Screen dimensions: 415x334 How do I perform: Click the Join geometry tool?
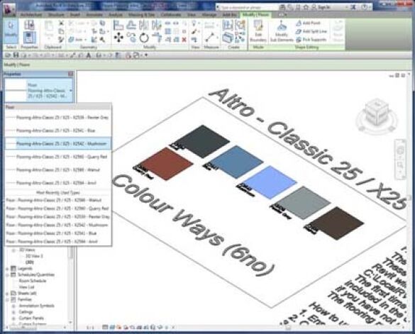click(x=77, y=40)
